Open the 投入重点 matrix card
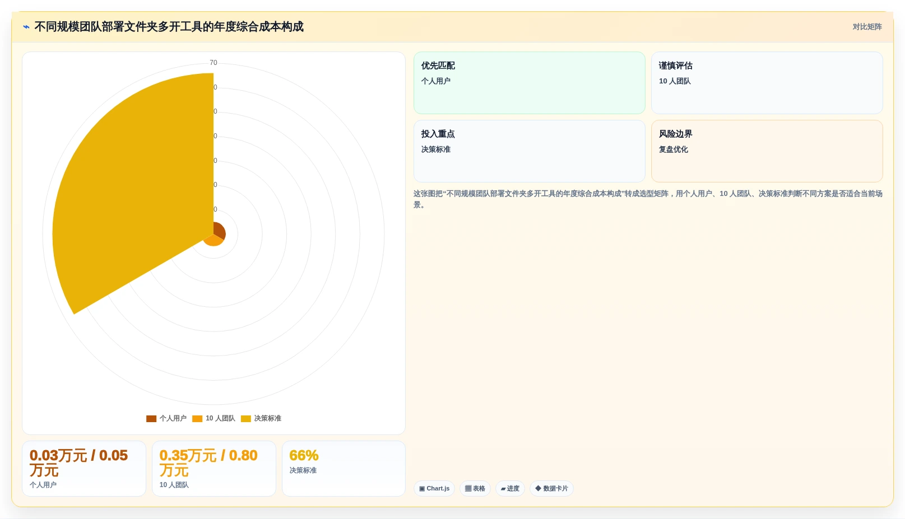Image resolution: width=905 pixels, height=519 pixels. [x=530, y=151]
